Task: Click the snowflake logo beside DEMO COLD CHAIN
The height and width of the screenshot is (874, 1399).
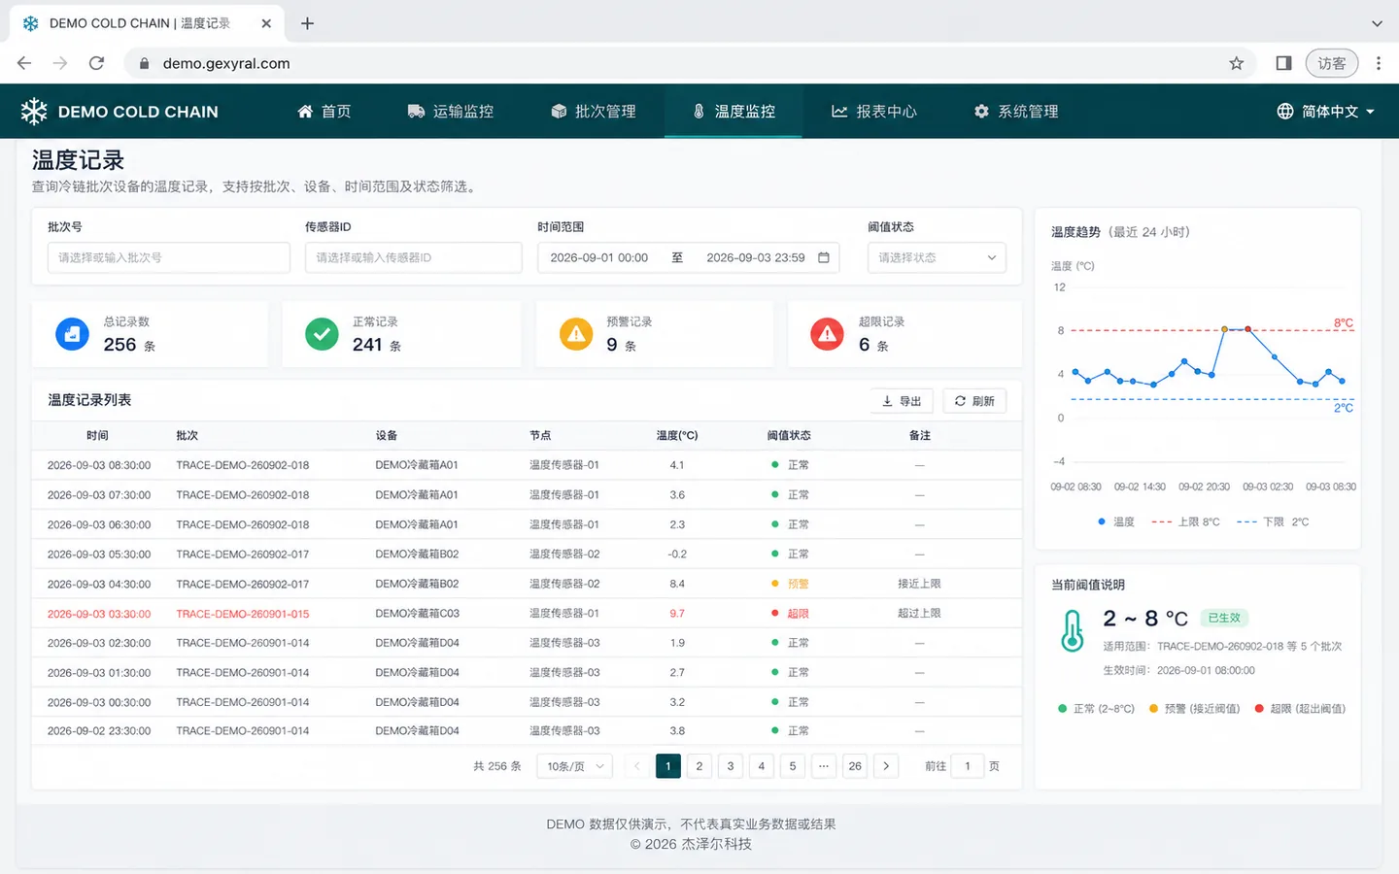Action: coord(34,112)
